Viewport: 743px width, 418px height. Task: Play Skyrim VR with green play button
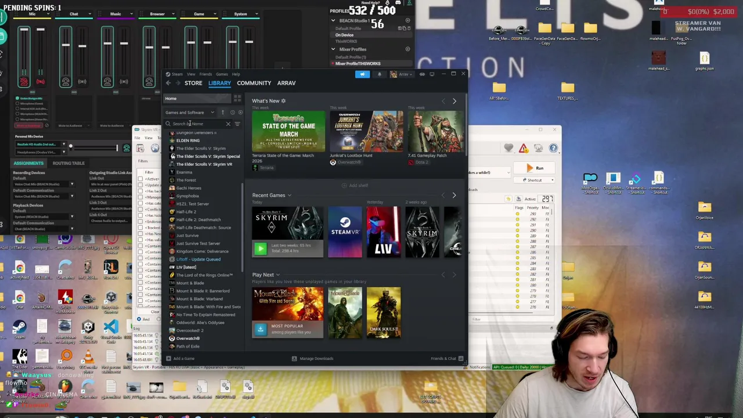pos(260,249)
